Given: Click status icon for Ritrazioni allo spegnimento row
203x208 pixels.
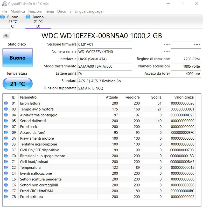Looking at the screenshot, I should 6,156.
